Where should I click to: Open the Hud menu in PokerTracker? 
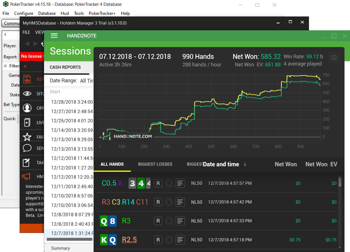65,13
